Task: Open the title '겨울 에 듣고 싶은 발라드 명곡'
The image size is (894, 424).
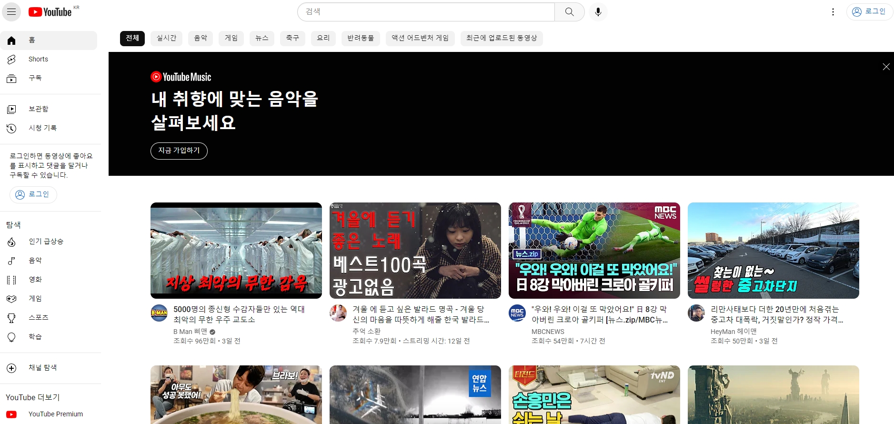Action: click(421, 314)
